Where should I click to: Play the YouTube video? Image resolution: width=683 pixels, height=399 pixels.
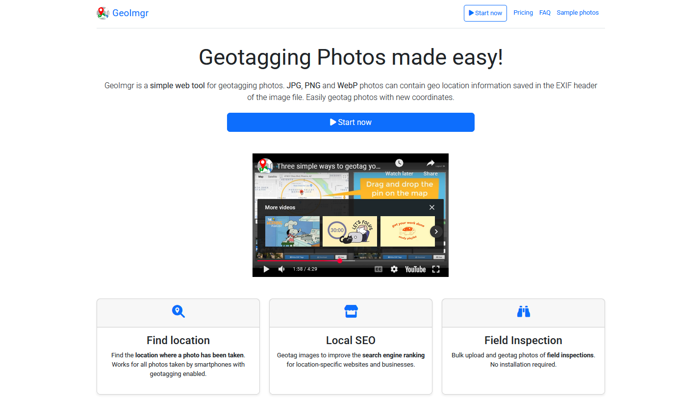(266, 269)
